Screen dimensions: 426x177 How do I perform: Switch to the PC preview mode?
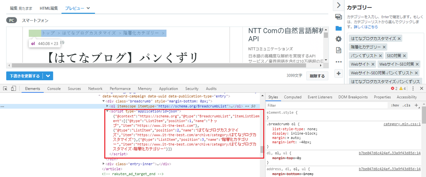[x=12, y=21]
